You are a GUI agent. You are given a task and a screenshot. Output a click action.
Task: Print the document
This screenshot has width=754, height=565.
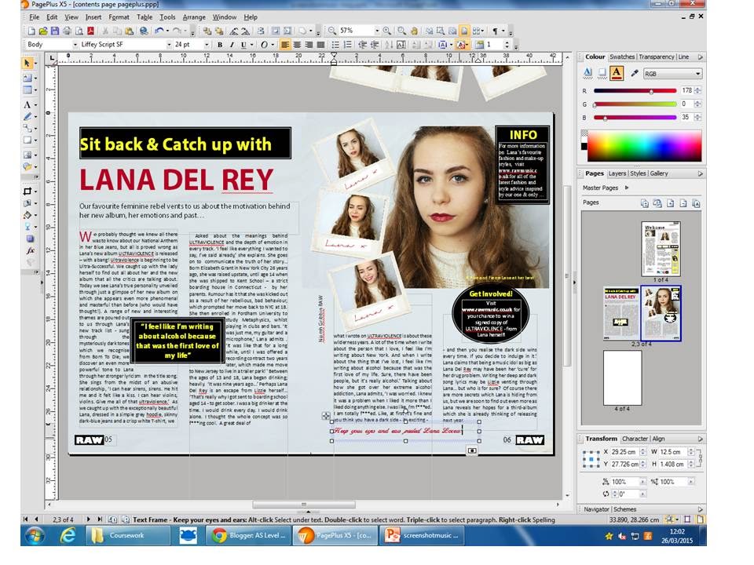[x=67, y=31]
